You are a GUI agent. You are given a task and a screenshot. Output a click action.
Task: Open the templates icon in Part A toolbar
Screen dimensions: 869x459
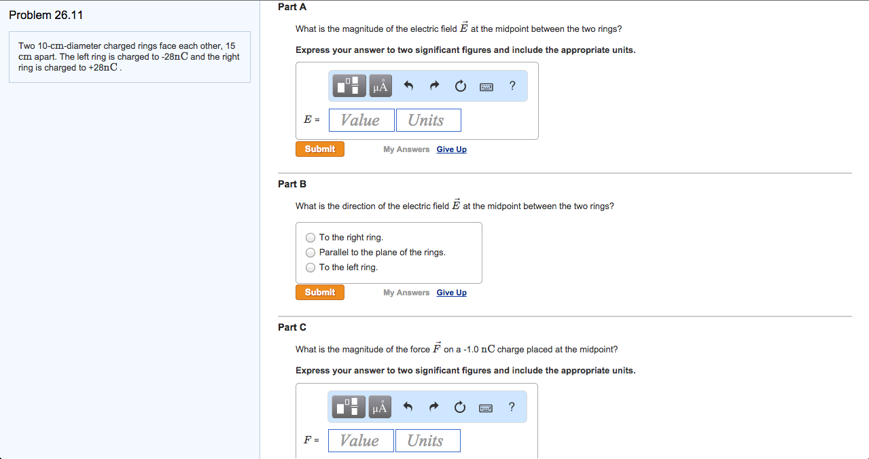coord(350,86)
